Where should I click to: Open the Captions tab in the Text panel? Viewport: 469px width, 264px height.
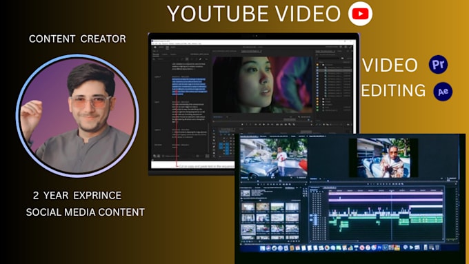point(165,54)
